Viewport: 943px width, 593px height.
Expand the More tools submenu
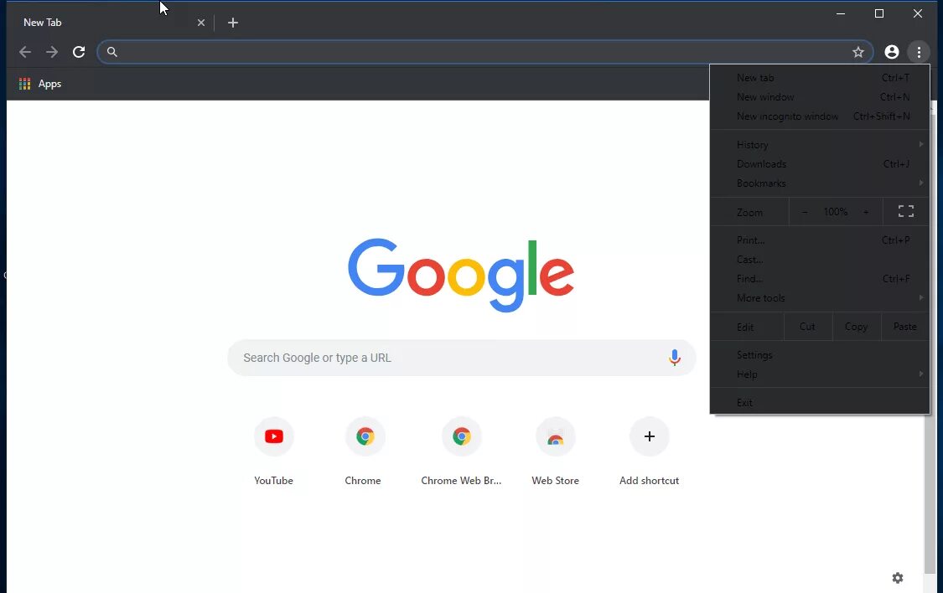820,298
